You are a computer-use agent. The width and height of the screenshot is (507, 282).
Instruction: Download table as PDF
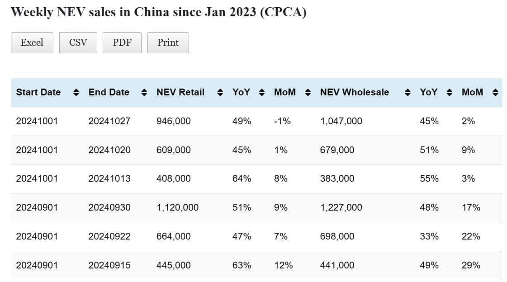tap(122, 42)
